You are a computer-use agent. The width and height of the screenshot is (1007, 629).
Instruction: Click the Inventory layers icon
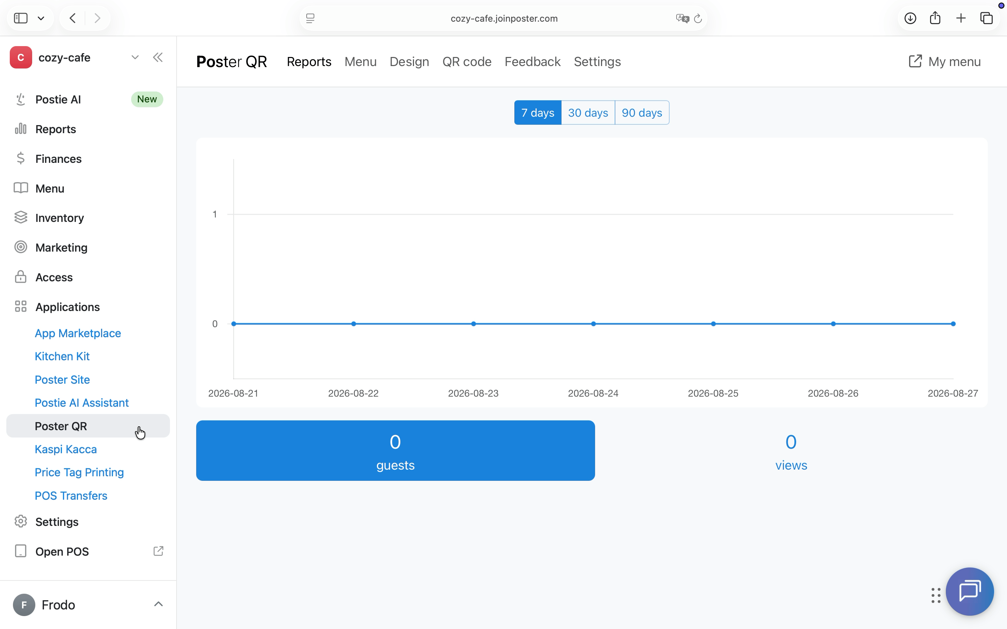coord(21,218)
